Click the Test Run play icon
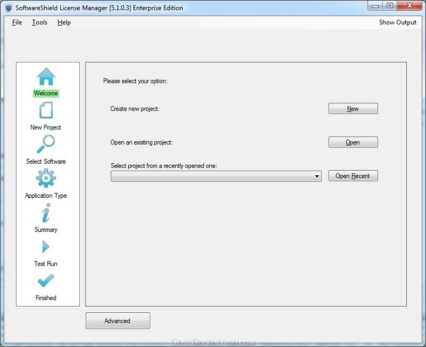The image size is (426, 347). (46, 247)
